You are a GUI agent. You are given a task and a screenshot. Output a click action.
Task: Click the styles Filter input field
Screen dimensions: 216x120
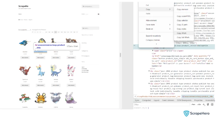[162, 105]
